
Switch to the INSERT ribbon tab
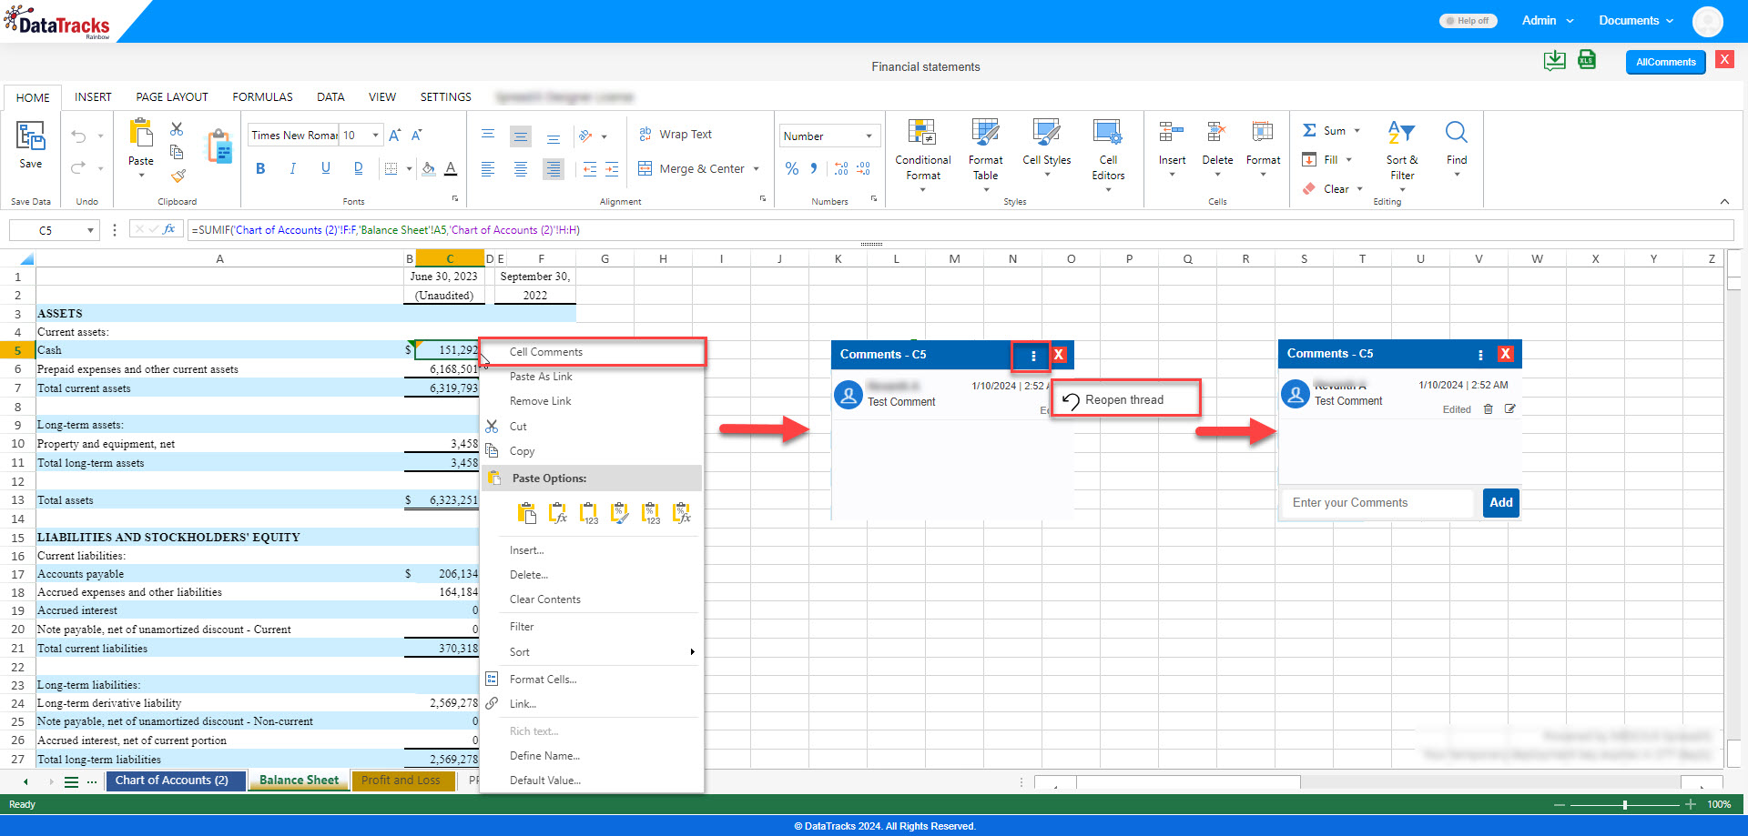[93, 97]
